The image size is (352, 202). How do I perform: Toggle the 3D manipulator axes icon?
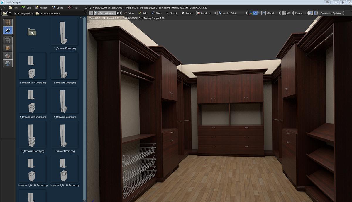(251, 13)
